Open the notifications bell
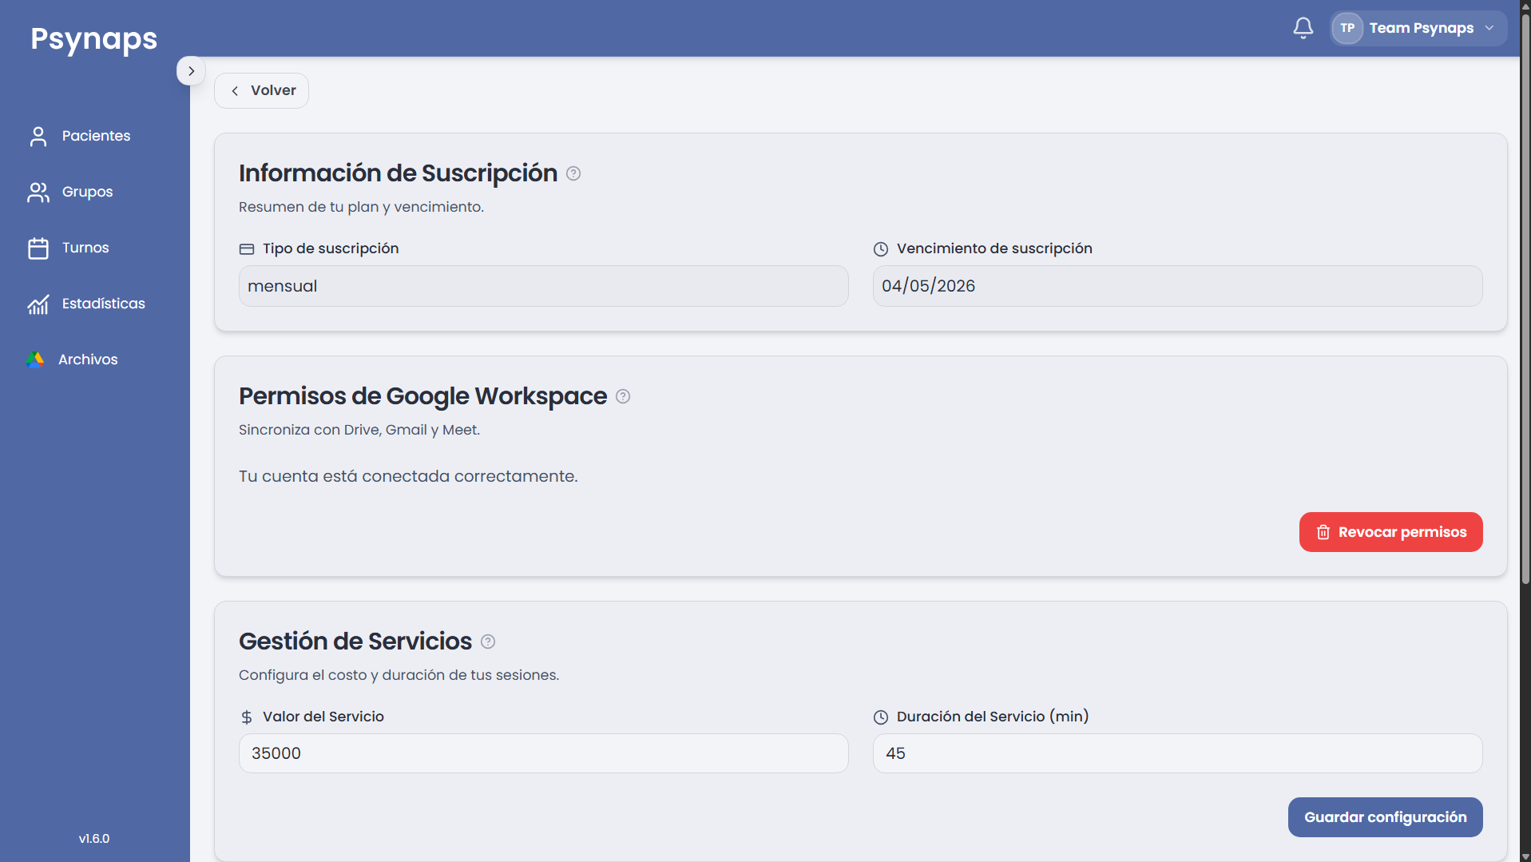Viewport: 1531px width, 862px height. pos(1303,28)
